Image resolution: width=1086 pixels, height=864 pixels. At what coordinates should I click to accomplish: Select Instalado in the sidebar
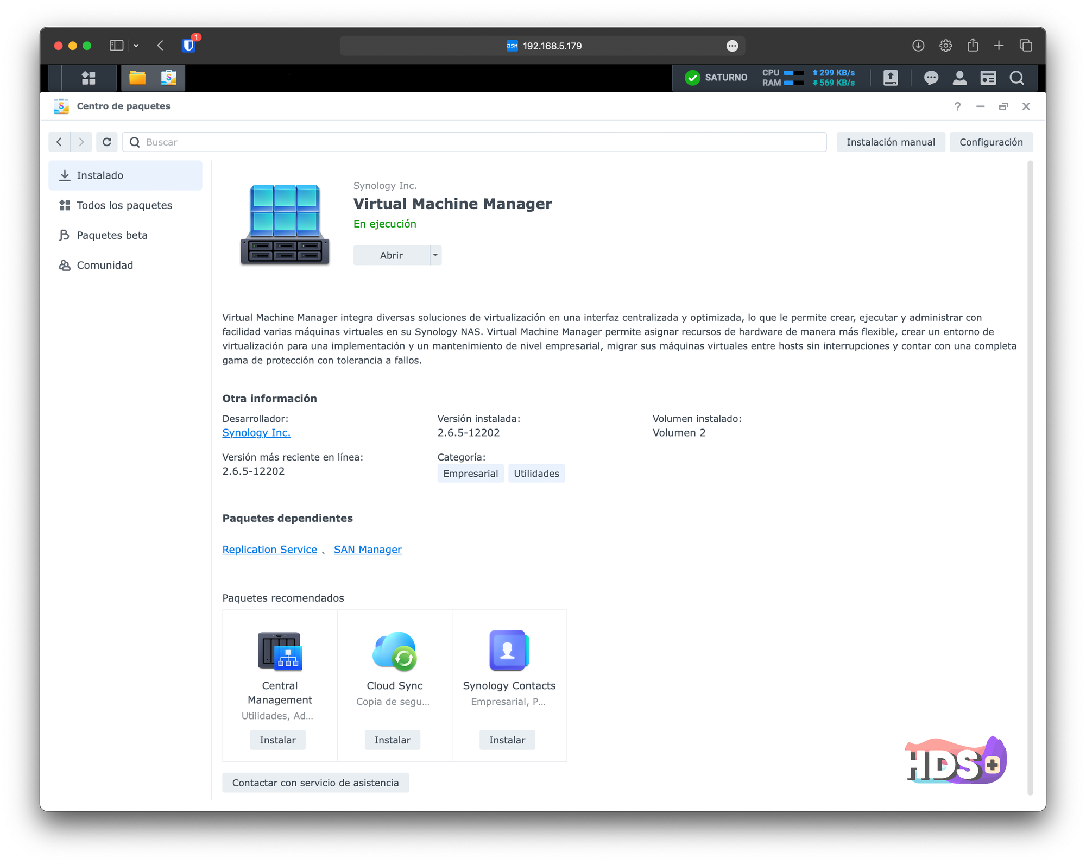pyautogui.click(x=125, y=175)
